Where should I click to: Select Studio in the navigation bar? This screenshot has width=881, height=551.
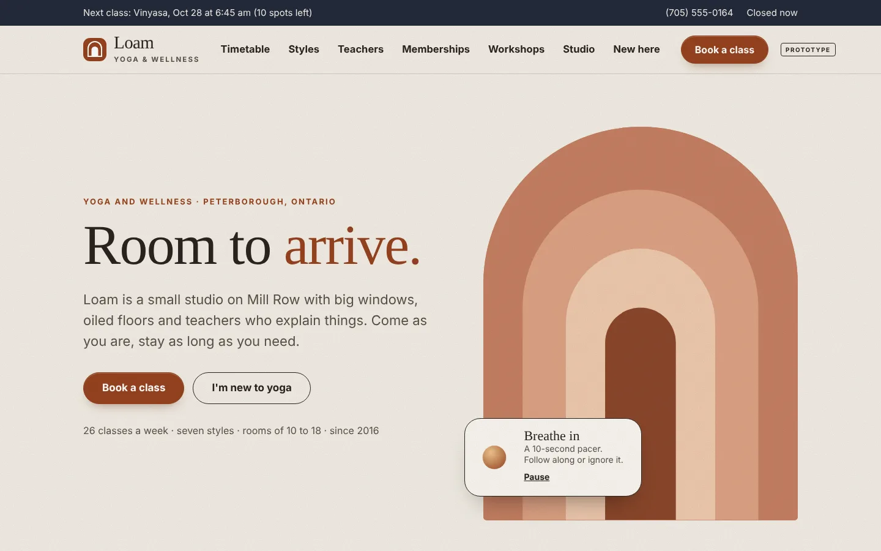pyautogui.click(x=579, y=49)
